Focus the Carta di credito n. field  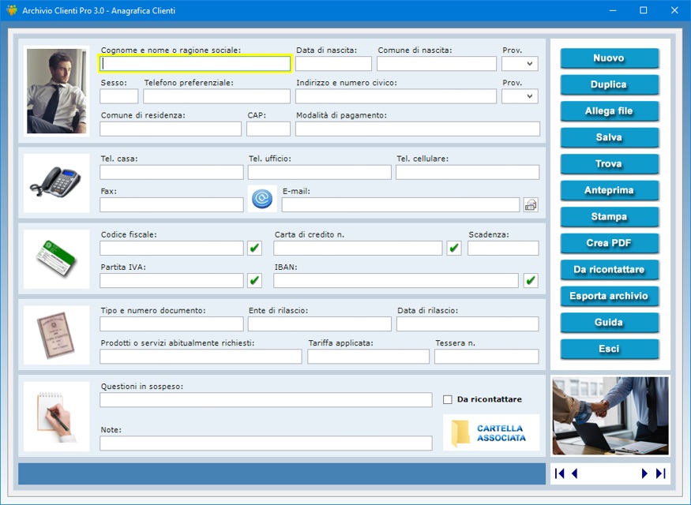tap(358, 248)
